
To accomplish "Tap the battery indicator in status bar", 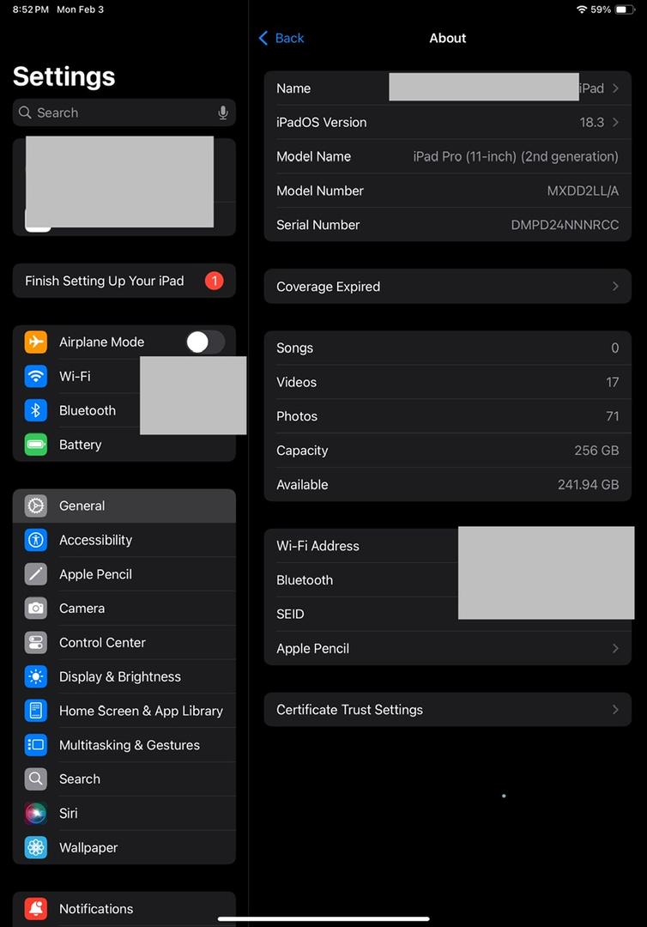I will 625,9.
